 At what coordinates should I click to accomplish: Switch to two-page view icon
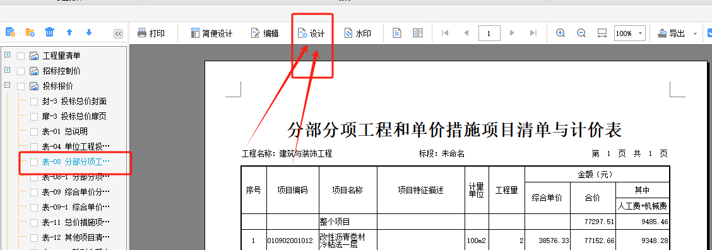click(418, 33)
